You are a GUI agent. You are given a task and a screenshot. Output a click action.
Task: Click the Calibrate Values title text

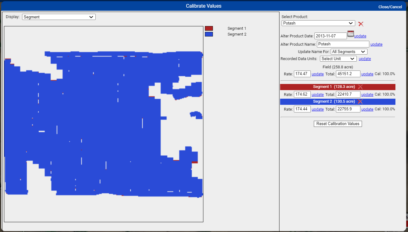point(204,6)
